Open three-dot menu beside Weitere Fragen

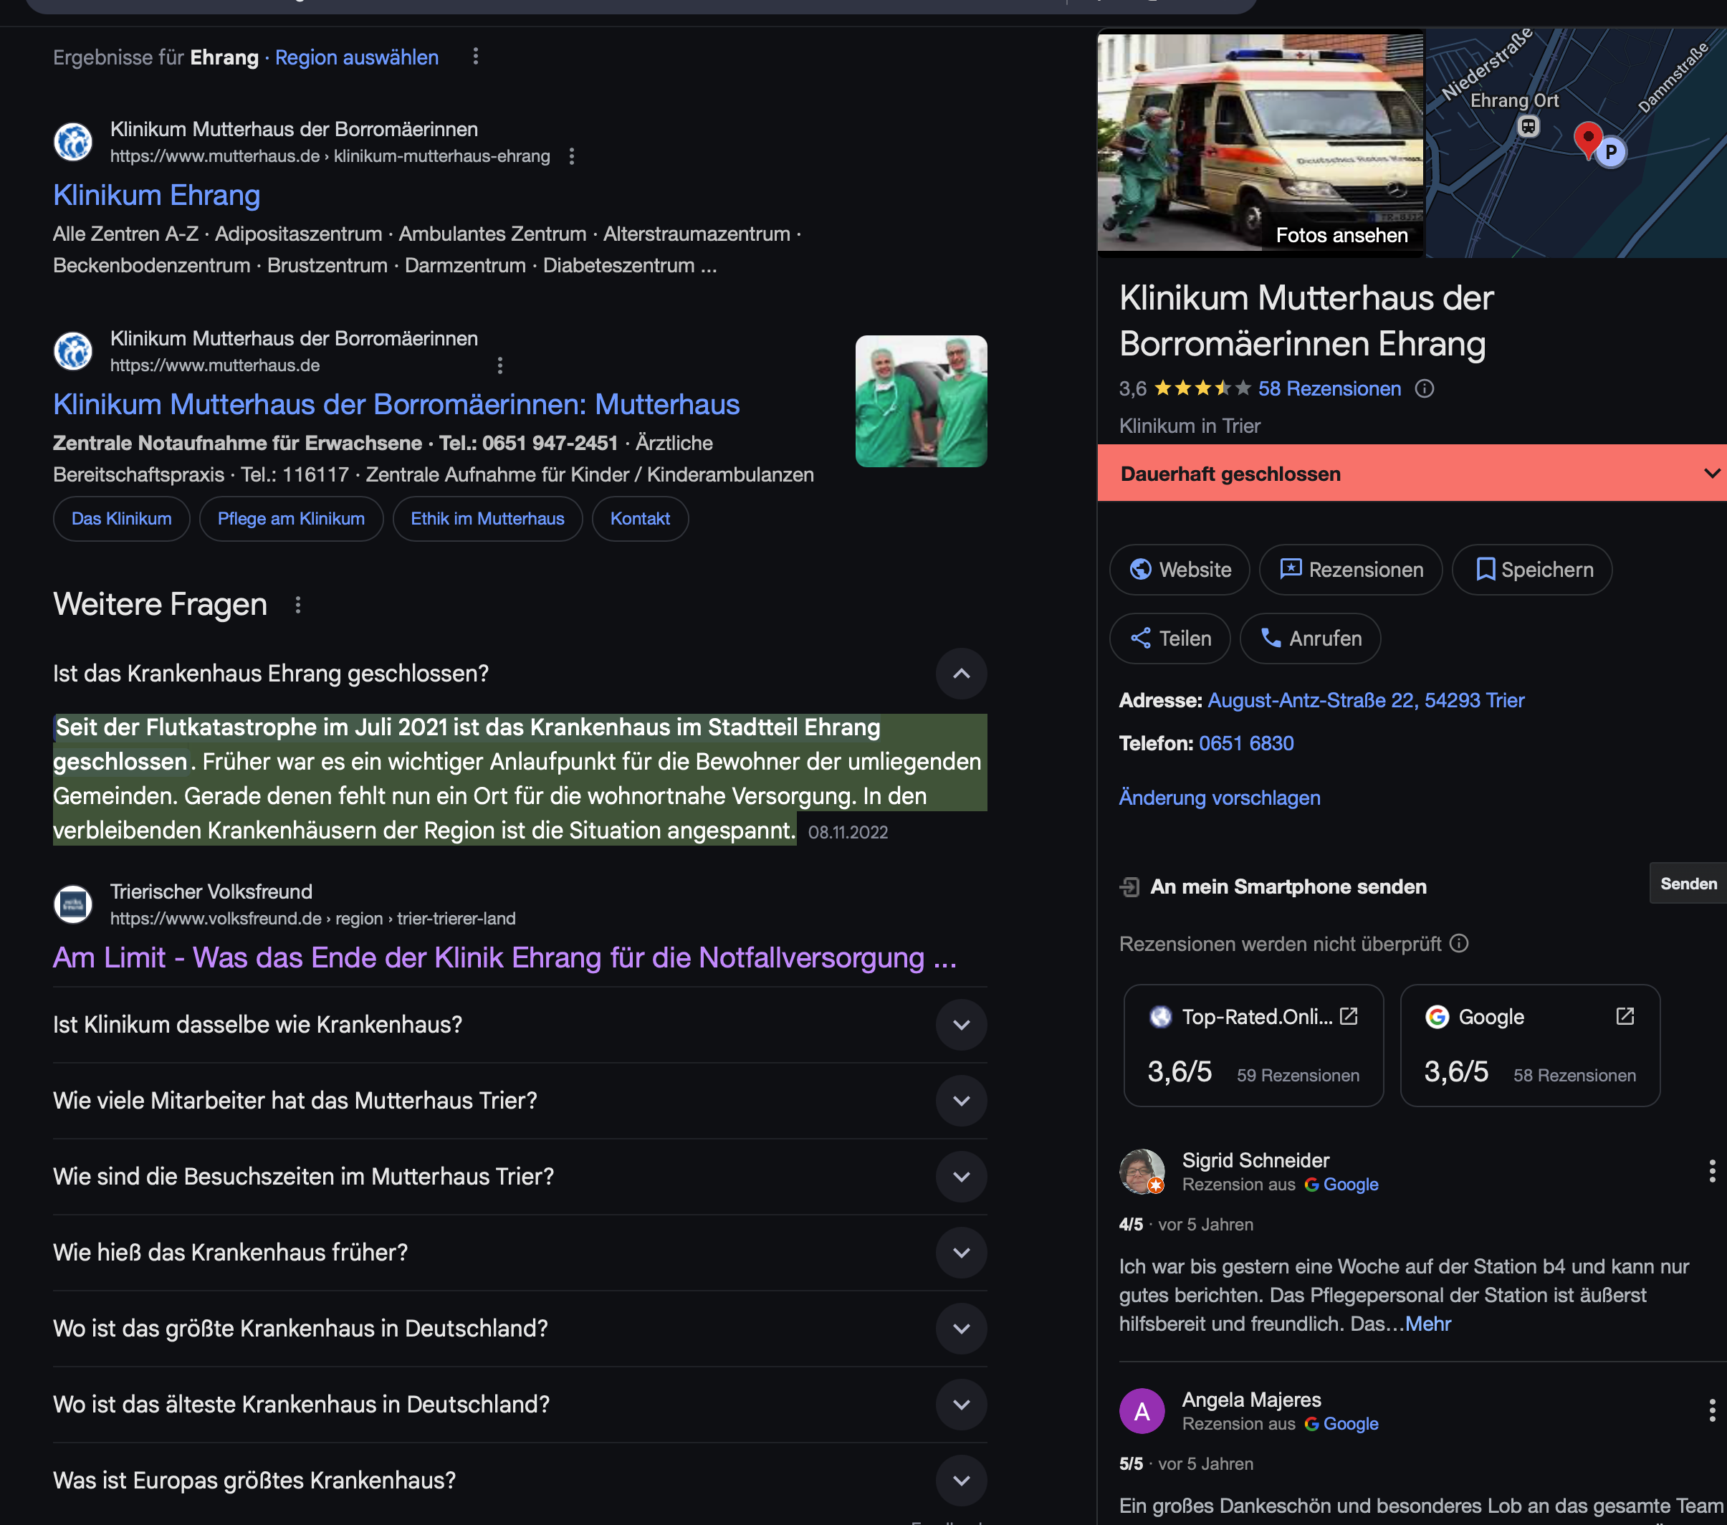coord(297,605)
